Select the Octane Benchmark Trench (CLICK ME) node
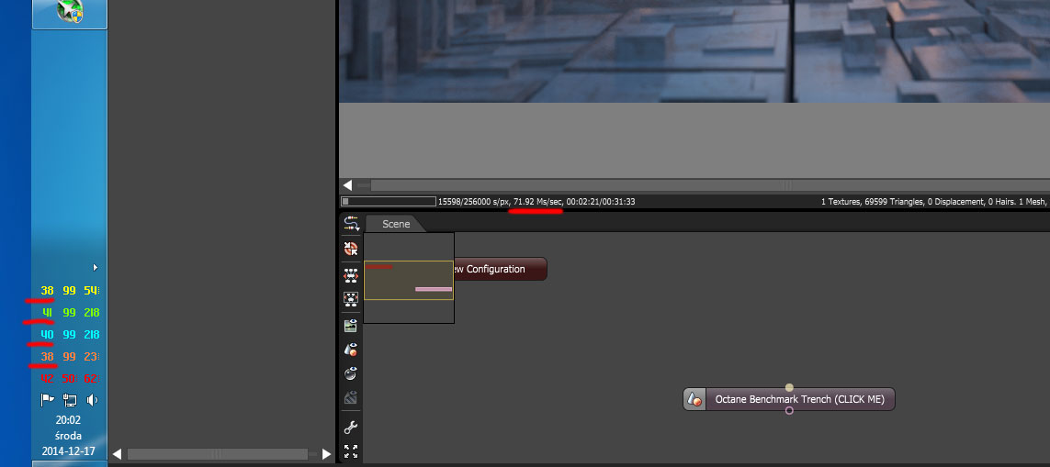Screen dimensions: 1050x467 coord(789,399)
